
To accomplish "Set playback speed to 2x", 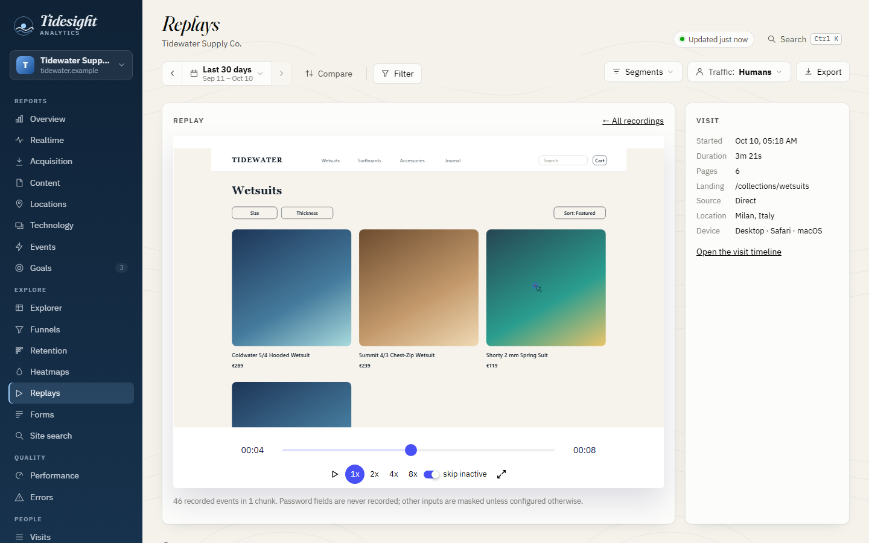I will 374,474.
